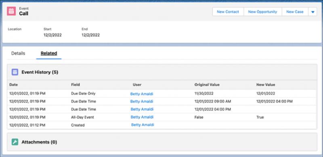
Task: Click the Original Value column header
Action: tap(207, 85)
